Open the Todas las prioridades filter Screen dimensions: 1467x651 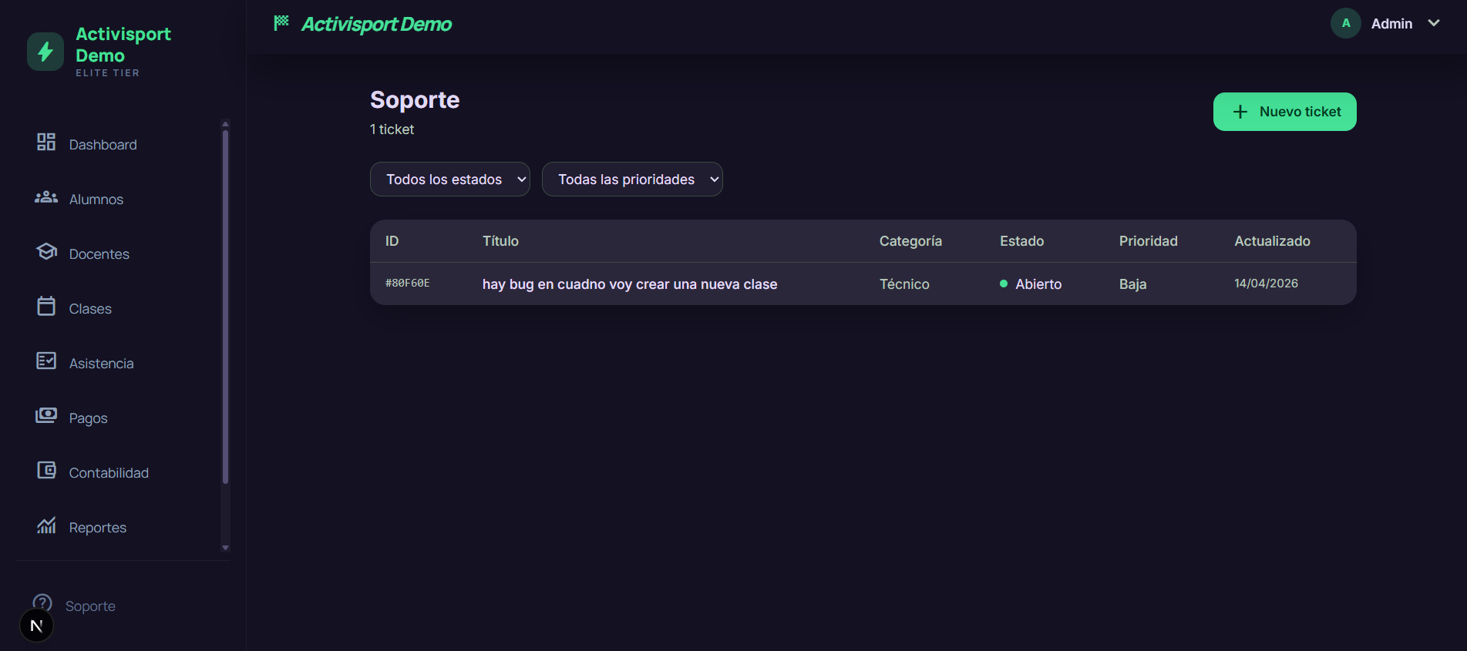click(x=632, y=179)
